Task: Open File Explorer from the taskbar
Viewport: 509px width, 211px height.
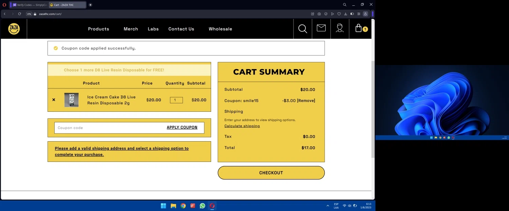Action: [x=173, y=206]
